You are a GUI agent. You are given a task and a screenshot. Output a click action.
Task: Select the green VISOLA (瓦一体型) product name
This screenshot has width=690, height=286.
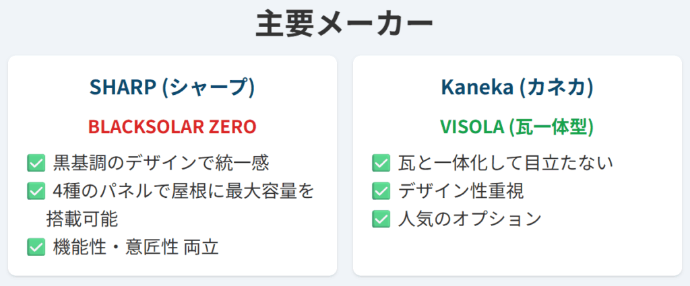[x=517, y=127]
